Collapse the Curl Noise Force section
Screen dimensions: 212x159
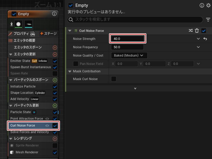click(70, 31)
